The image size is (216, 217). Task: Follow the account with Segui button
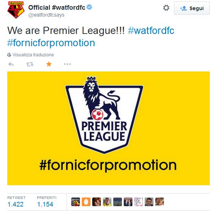(x=192, y=8)
